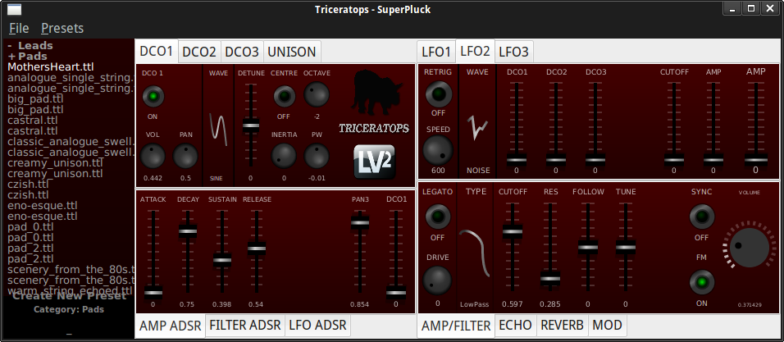784x342 pixels.
Task: Click the Category: Pads label
Action: point(69,309)
